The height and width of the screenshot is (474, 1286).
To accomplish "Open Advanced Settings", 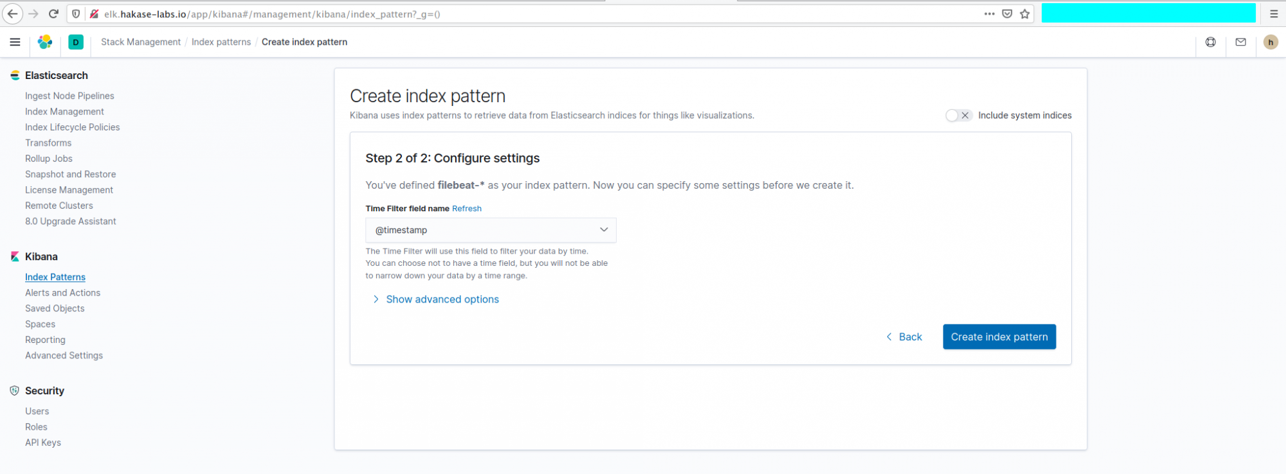I will point(64,355).
